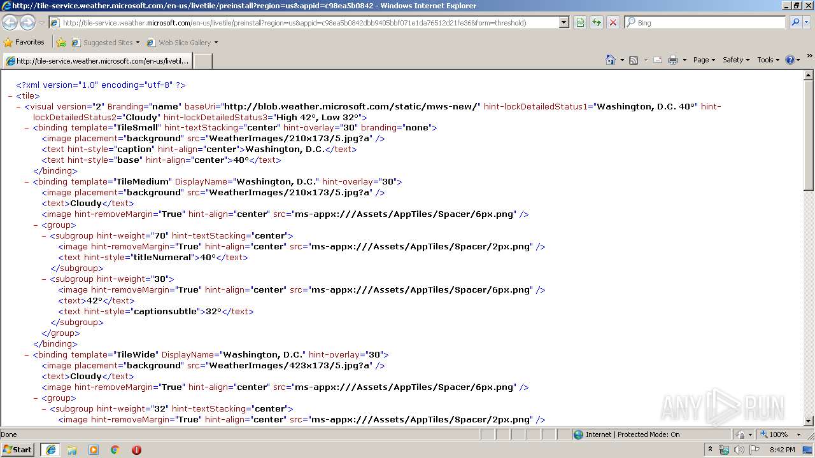The height and width of the screenshot is (458, 815).
Task: Click the Home icon in command bar
Action: (x=610, y=60)
